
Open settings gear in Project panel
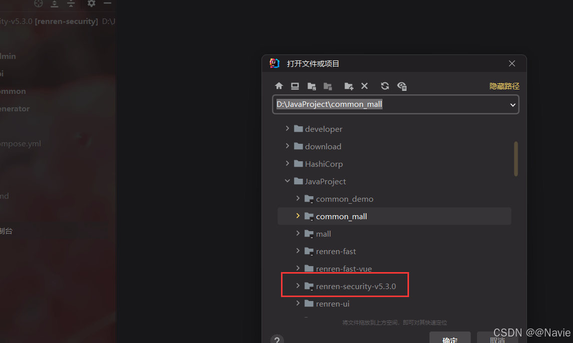[91, 3]
